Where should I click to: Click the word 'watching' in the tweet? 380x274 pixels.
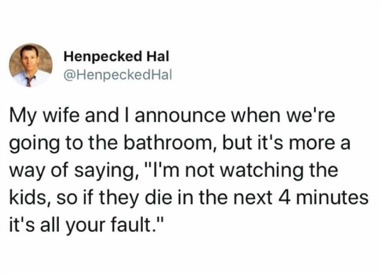(x=276, y=169)
